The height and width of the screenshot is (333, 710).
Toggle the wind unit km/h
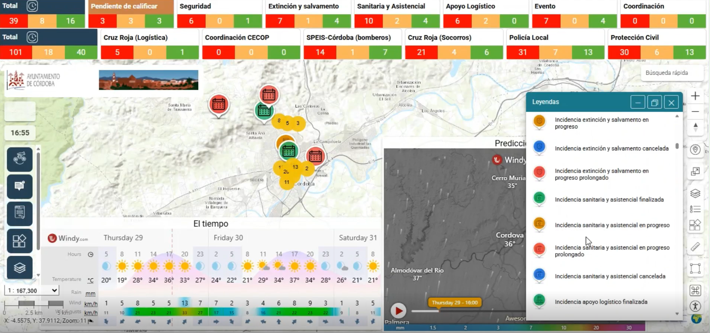[x=91, y=304]
